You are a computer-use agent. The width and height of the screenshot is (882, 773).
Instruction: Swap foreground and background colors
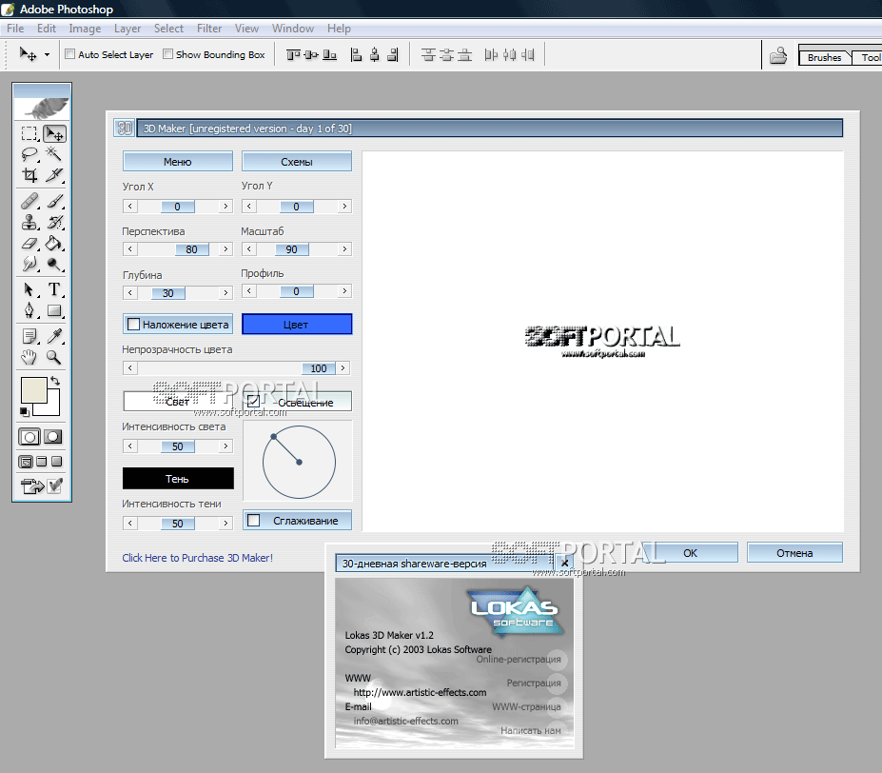pyautogui.click(x=55, y=381)
